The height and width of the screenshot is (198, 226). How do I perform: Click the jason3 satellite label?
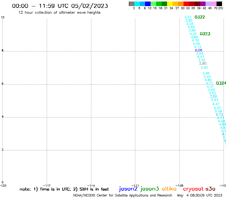(150, 189)
